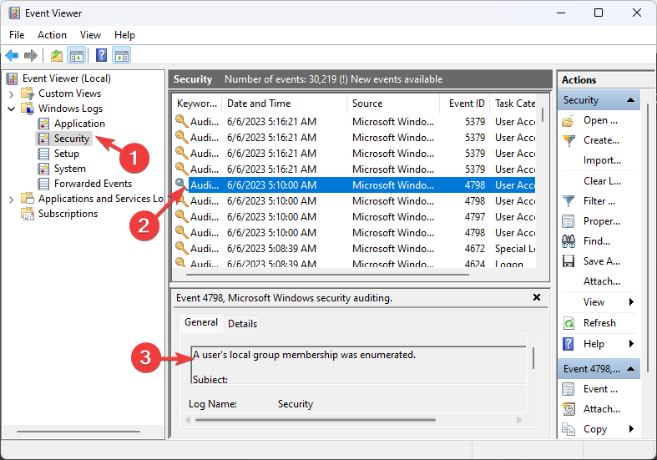Click the Open folder icon in Actions
Screen dimensions: 657x460
[x=569, y=120]
